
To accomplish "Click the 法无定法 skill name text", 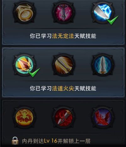I will 63,36.
